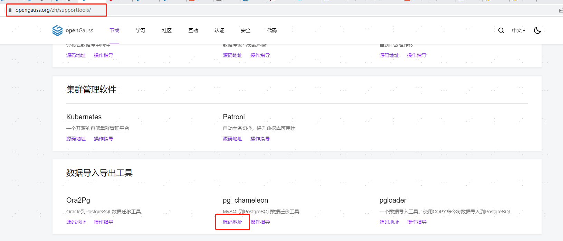
Task: Click the pg_chameleon heading
Action: click(x=246, y=200)
